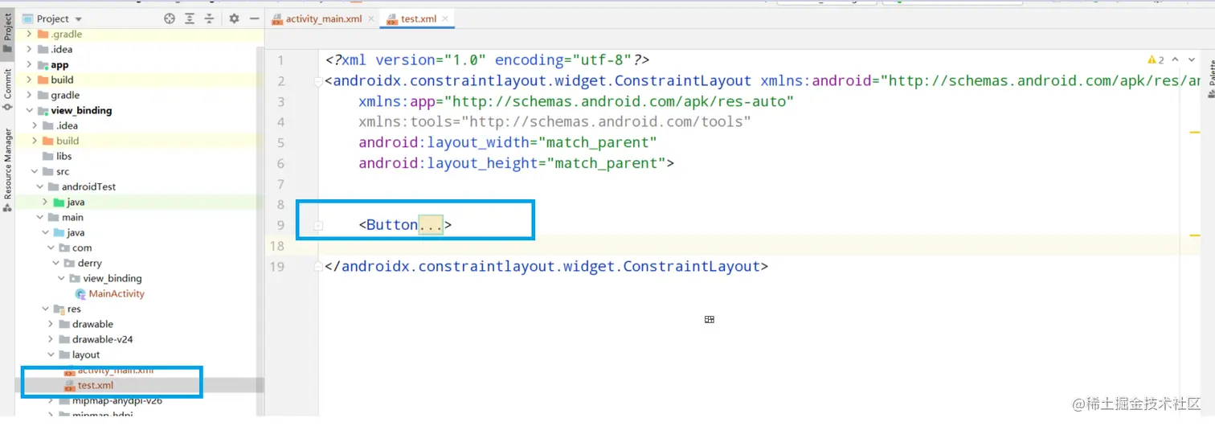The height and width of the screenshot is (426, 1215).
Task: Click the fold toggle beside Button line
Action: coord(318,226)
